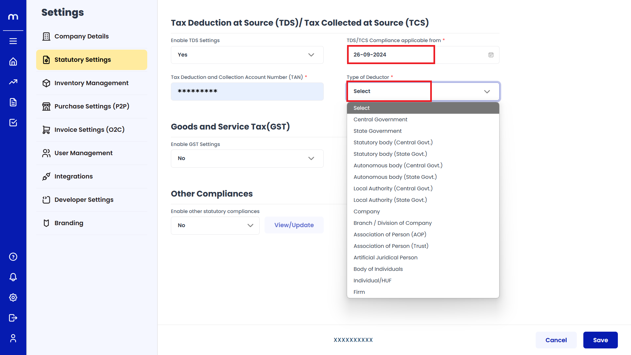Click the TAN number input field

click(247, 91)
